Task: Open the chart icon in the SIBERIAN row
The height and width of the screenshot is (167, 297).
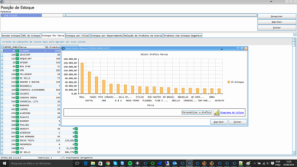Action: tap(76, 133)
